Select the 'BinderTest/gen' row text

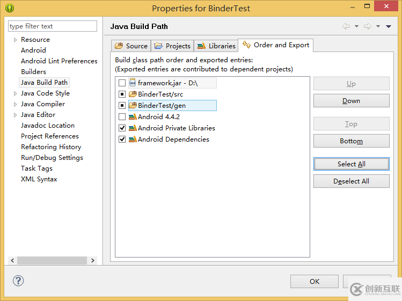pyautogui.click(x=162, y=106)
